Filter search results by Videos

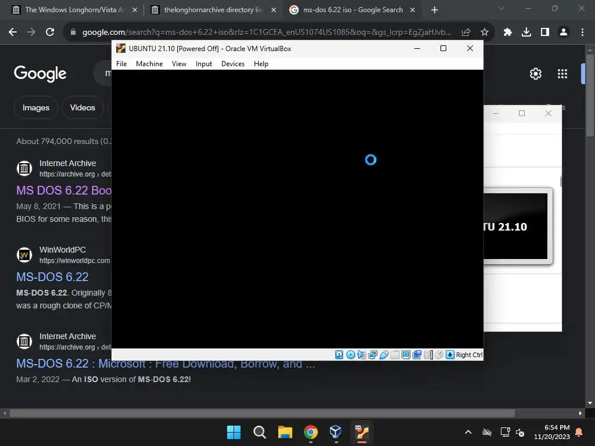pos(83,107)
